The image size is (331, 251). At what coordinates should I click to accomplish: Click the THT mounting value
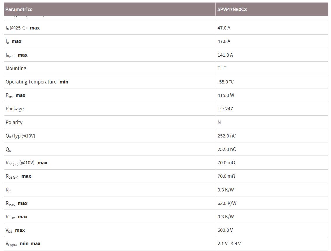[222, 68]
